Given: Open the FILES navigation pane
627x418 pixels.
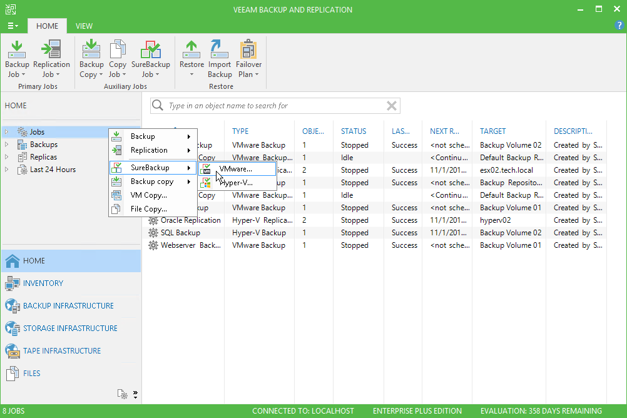Looking at the screenshot, I should [71, 373].
